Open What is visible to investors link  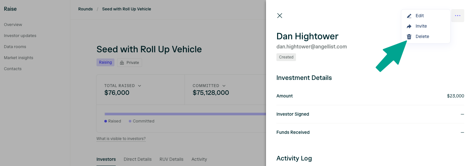coord(121,139)
